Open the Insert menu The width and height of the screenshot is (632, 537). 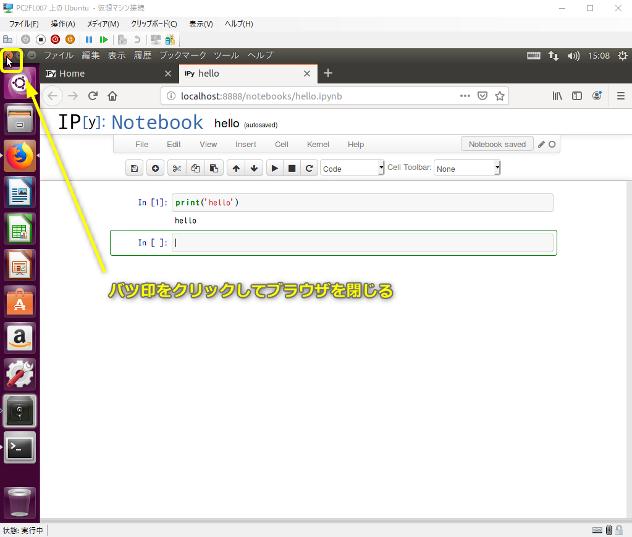pyautogui.click(x=245, y=144)
